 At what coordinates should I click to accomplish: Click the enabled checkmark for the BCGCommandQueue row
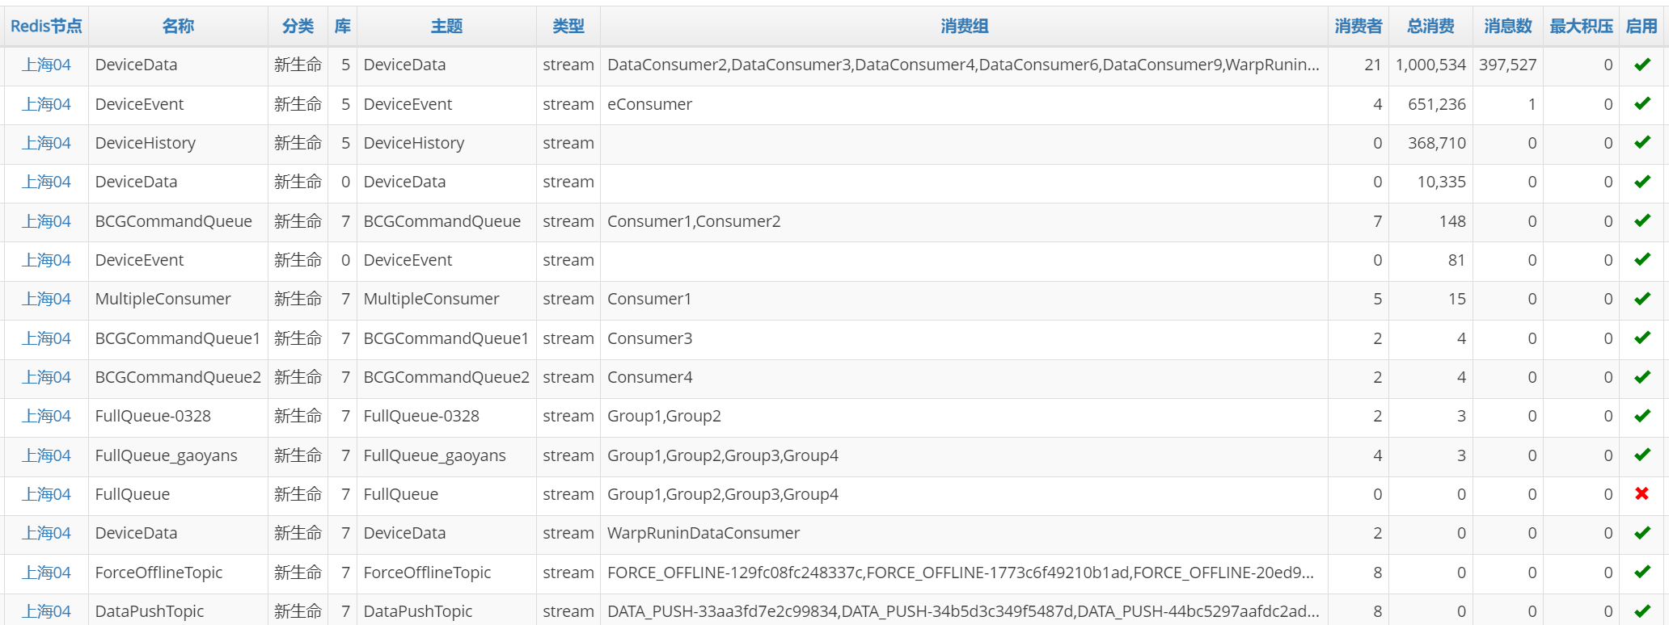[1642, 220]
